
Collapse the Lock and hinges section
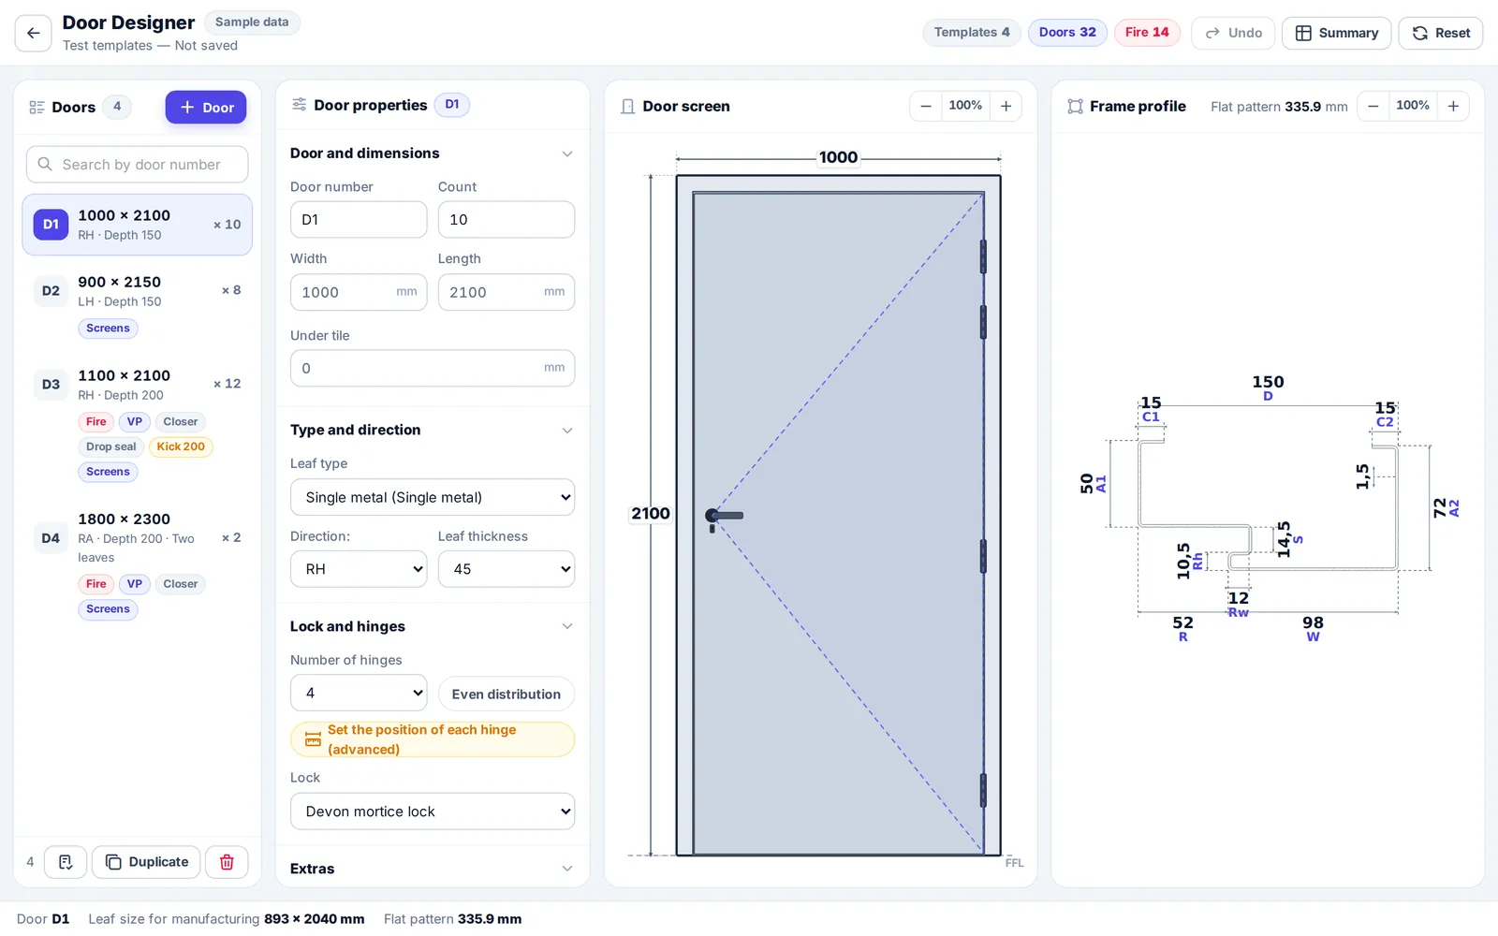566,627
